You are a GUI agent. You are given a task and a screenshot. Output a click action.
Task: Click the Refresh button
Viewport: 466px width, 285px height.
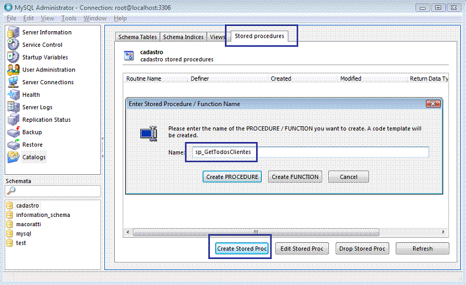(x=422, y=249)
